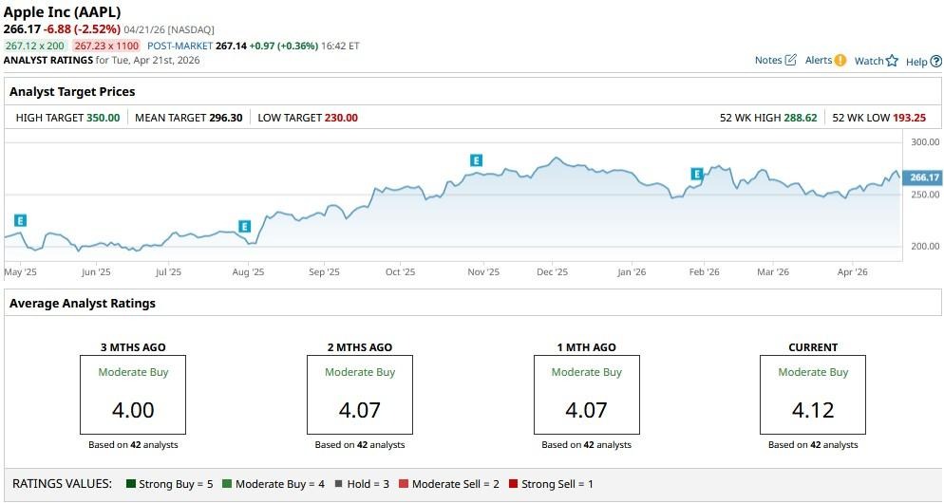Select the 1 Mth Ago rating box
The height and width of the screenshot is (503, 944).
pyautogui.click(x=587, y=395)
